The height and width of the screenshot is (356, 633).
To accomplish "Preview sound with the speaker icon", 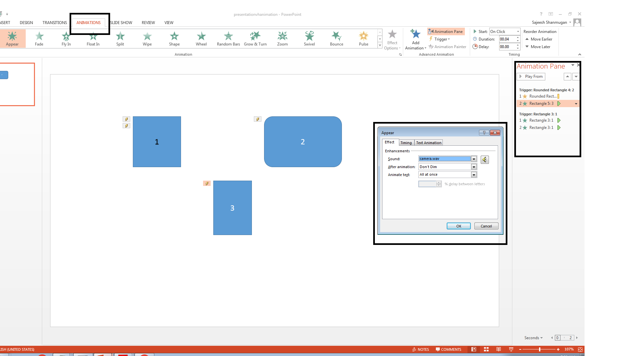I will click(484, 160).
